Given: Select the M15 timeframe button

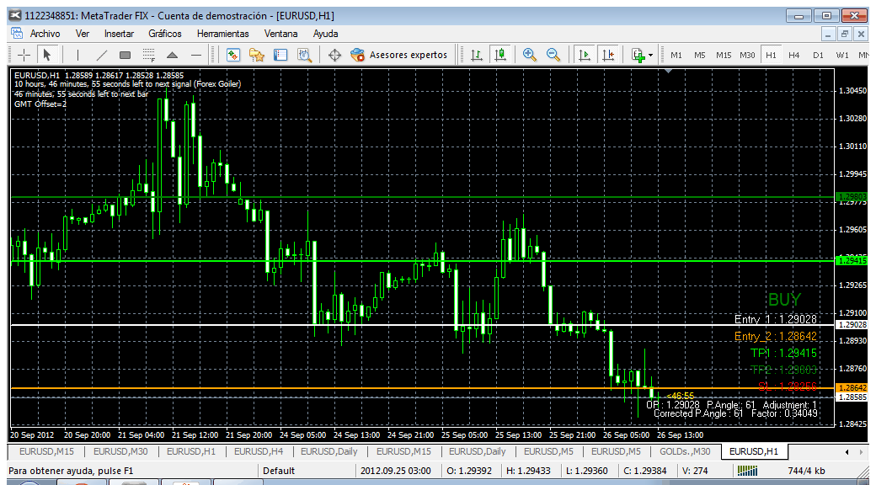Looking at the screenshot, I should (x=724, y=56).
